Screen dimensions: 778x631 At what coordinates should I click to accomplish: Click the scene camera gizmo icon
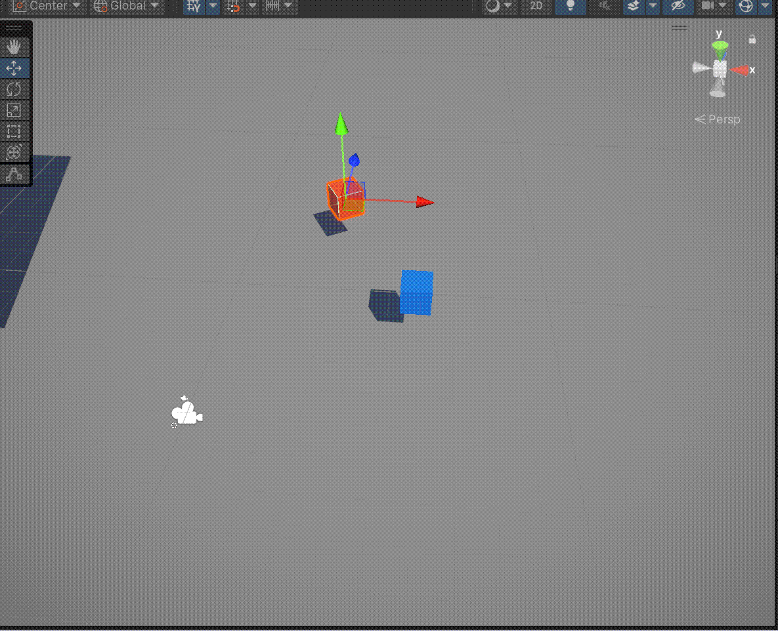tap(186, 413)
